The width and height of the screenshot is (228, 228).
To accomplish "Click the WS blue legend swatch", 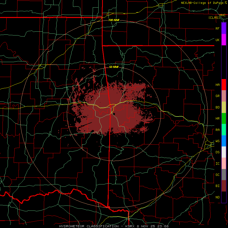I will pos(224,141).
